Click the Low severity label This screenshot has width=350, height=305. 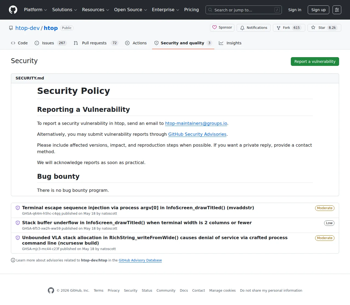tap(329, 223)
